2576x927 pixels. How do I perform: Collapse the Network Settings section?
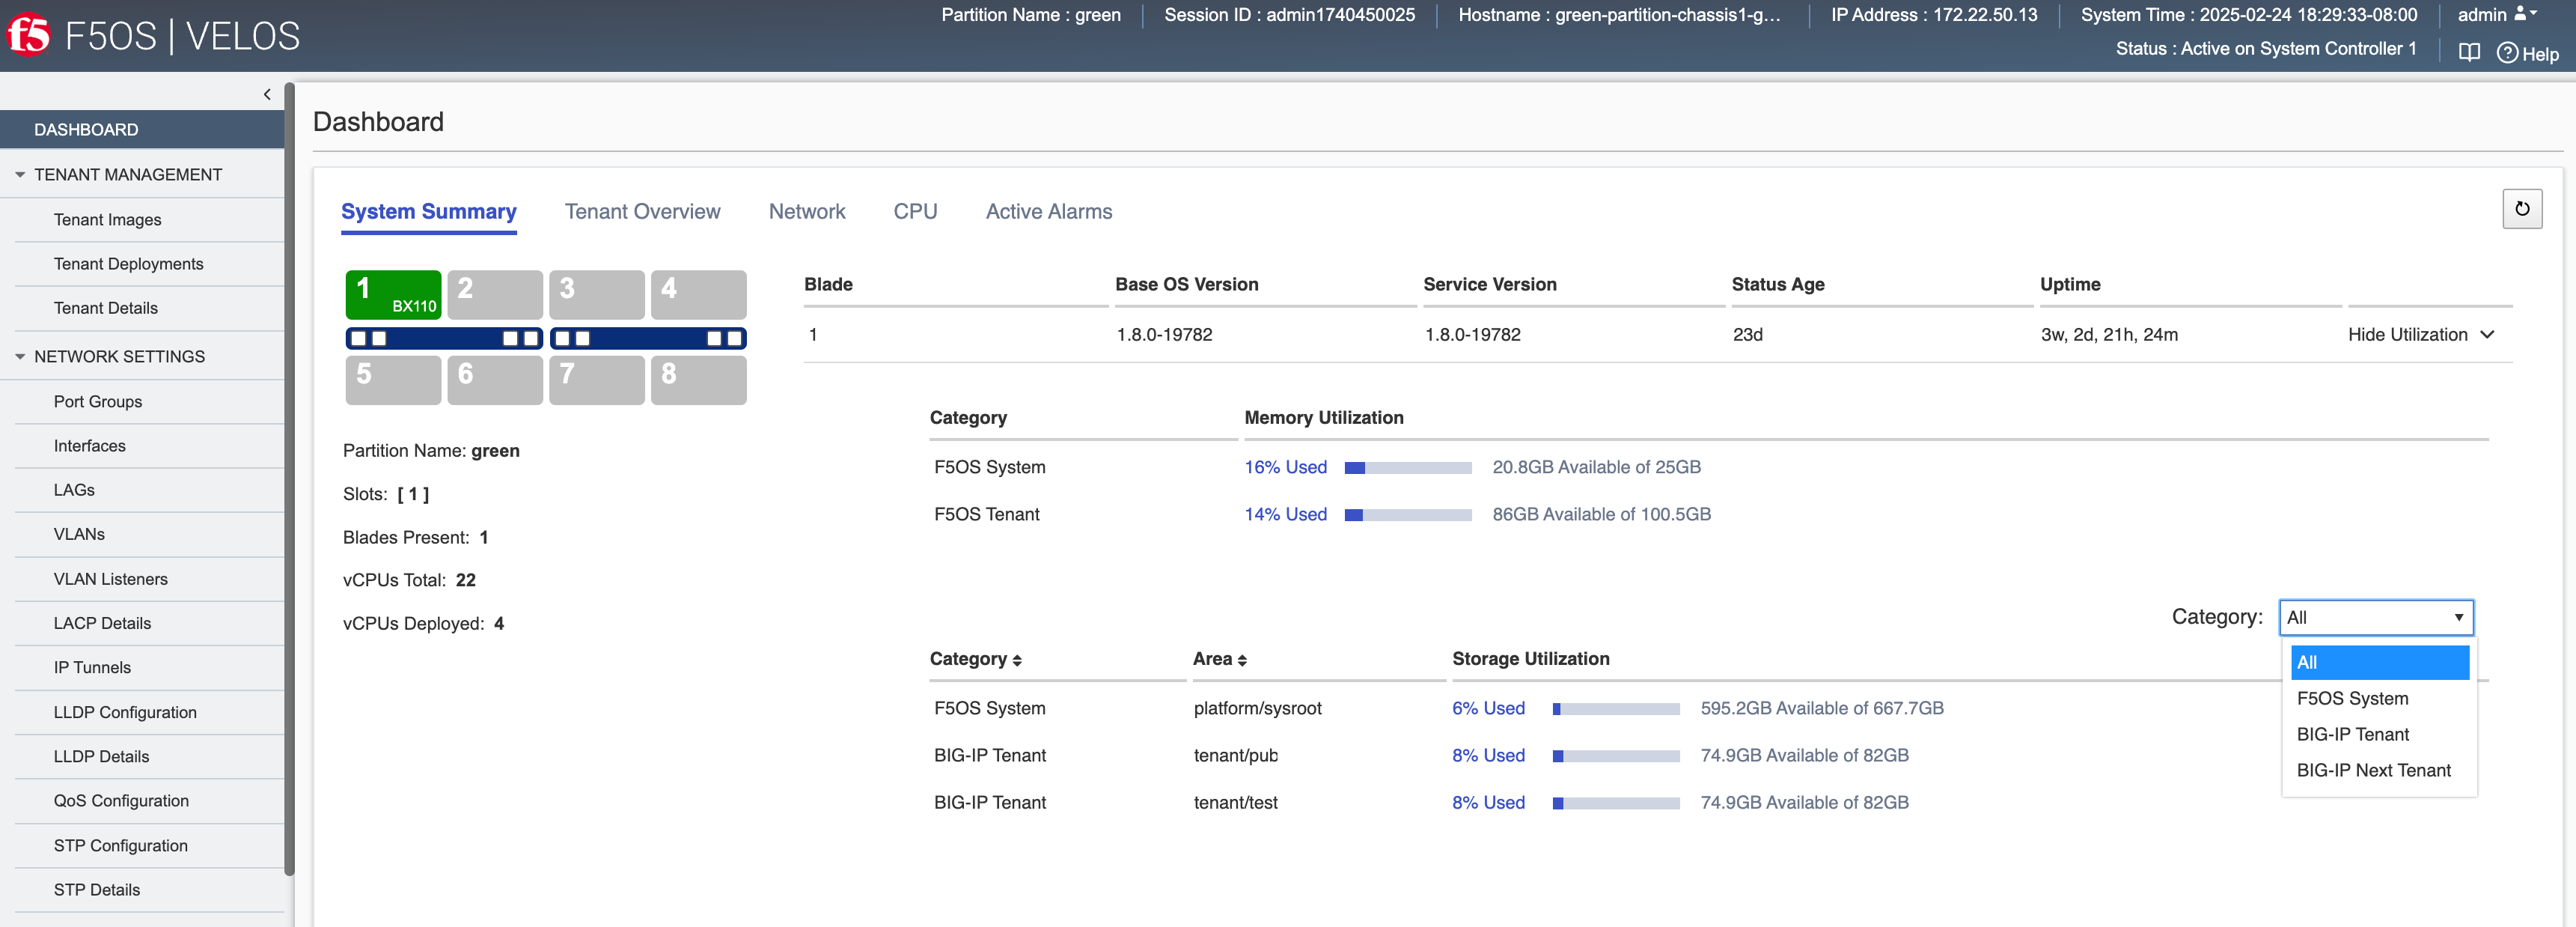click(19, 357)
